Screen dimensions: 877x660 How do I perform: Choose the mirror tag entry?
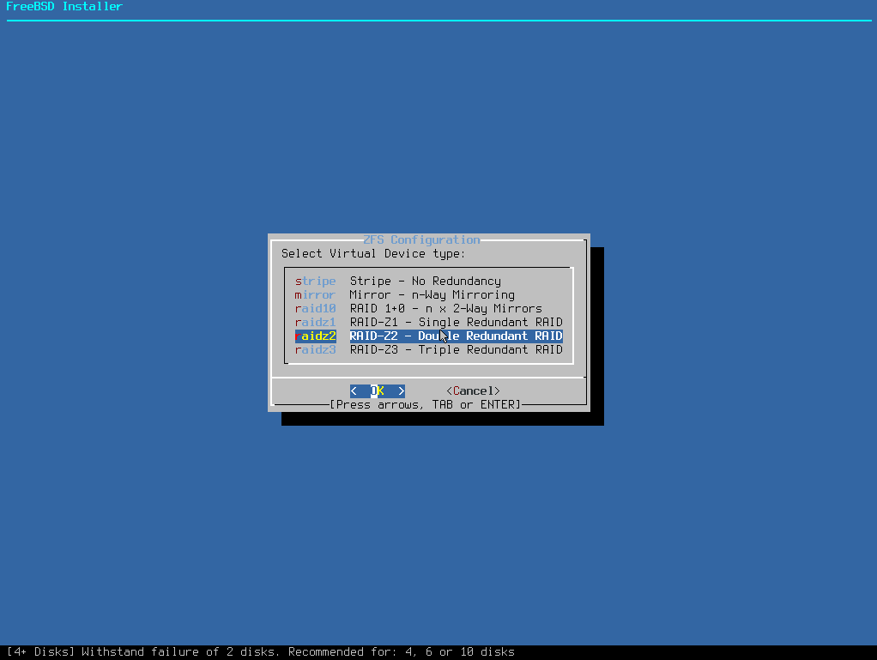315,294
